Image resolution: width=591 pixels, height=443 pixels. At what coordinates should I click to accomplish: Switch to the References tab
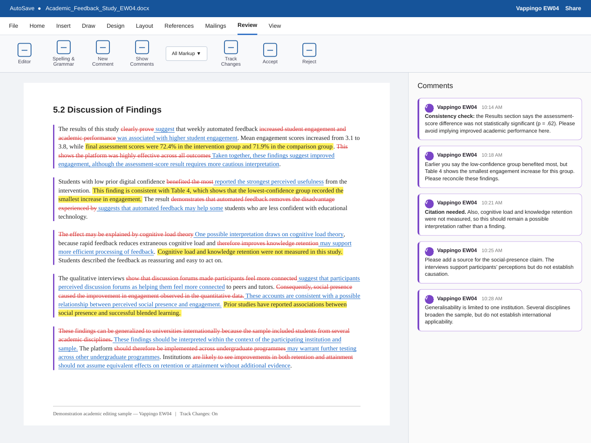[179, 26]
